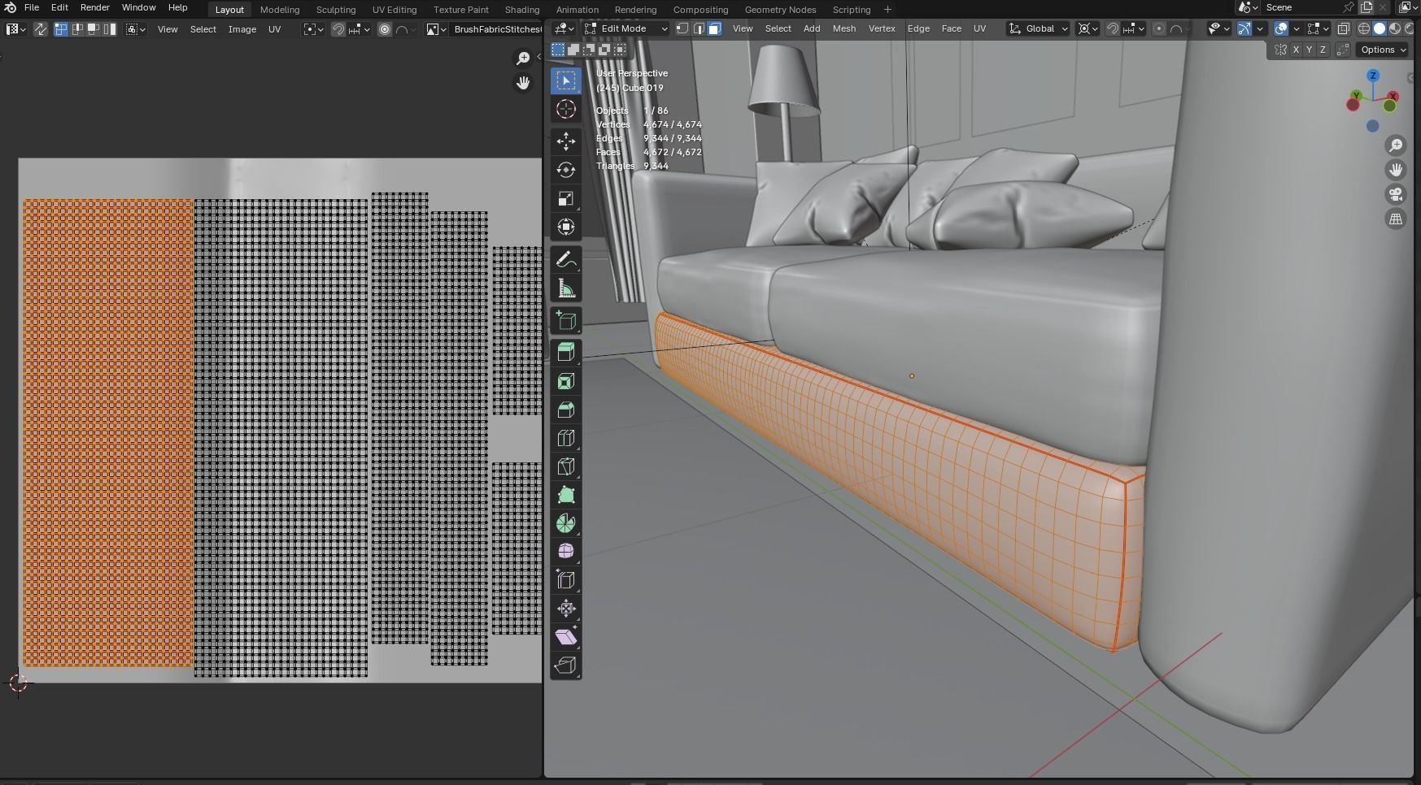Image resolution: width=1421 pixels, height=785 pixels.
Task: Select the Edge Slide tool
Action: coord(566,580)
